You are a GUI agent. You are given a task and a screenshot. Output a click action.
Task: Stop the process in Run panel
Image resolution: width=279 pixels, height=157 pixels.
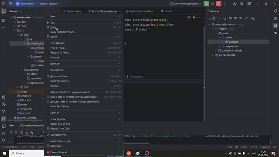[x=16, y=132]
